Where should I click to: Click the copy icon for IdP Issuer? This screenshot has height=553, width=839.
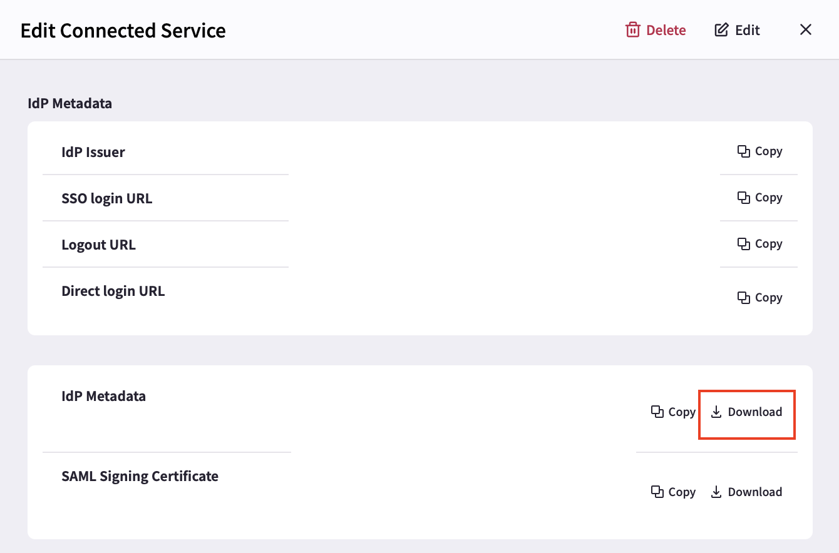[744, 151]
